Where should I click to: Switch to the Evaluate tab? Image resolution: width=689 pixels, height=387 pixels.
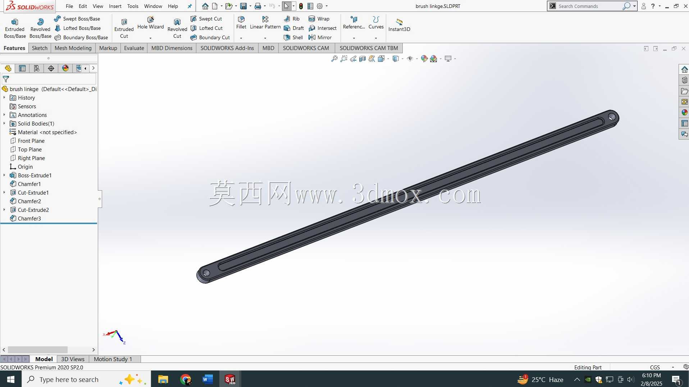click(134, 48)
